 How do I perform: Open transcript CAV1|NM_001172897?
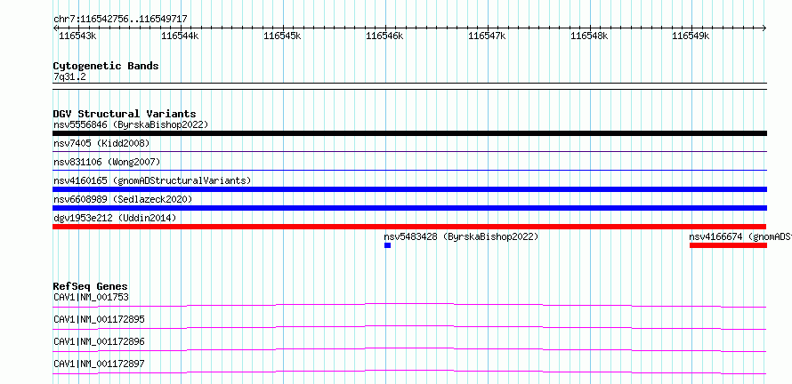[x=99, y=364]
